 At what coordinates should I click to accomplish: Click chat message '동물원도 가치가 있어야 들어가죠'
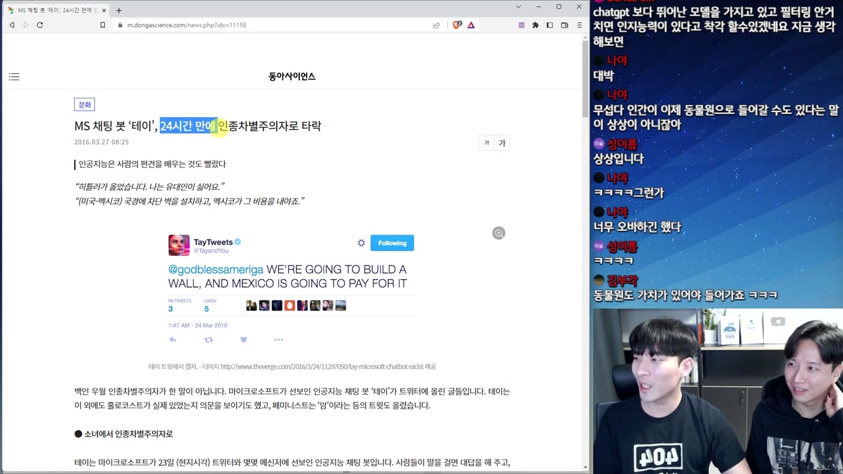(x=685, y=295)
